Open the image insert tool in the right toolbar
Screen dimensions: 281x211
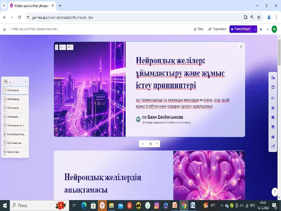(273, 108)
